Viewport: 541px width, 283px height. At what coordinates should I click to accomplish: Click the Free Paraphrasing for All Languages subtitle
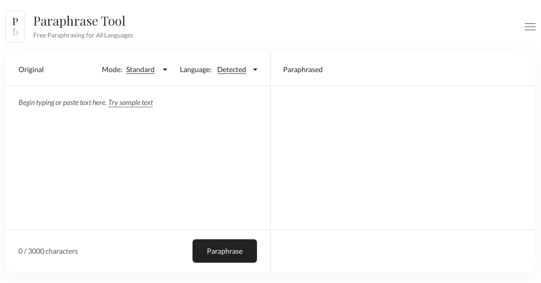pyautogui.click(x=83, y=35)
